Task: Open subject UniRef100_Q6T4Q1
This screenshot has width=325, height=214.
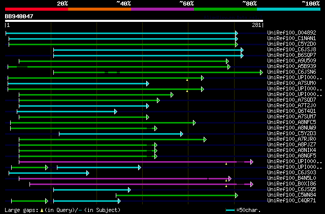Action: click(x=291, y=111)
